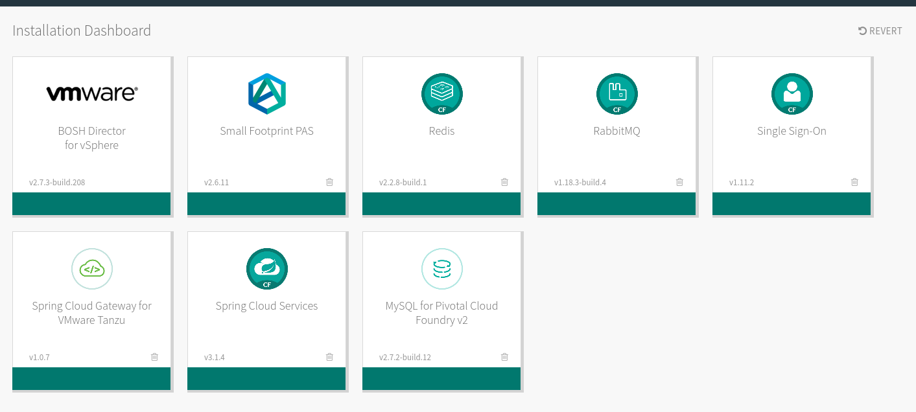Viewport: 916px width, 412px height.
Task: Open the Redis title link
Action: 441,131
